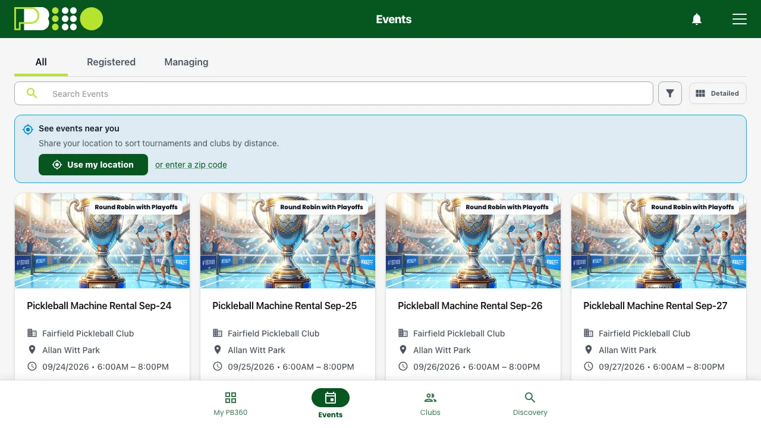Click Allan Witt Park on Sep-25 card
Screen dimensions: 761x428
pyautogui.click(x=256, y=350)
